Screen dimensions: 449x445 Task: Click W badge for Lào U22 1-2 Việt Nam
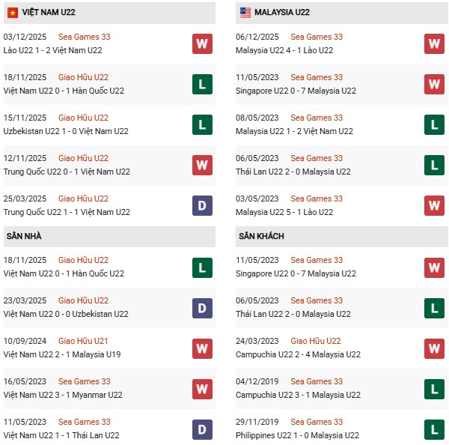[x=202, y=43]
